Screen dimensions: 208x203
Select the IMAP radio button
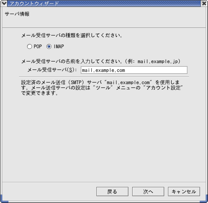[49, 47]
